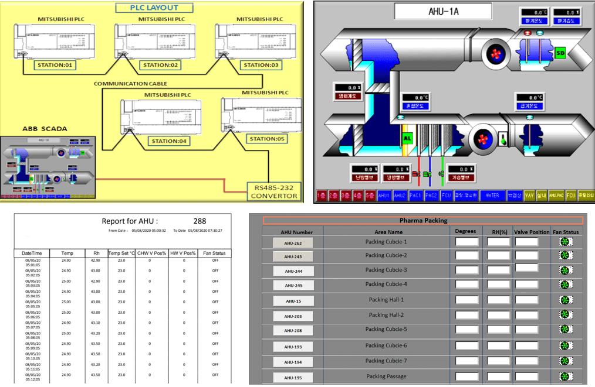This screenshot has width=595, height=387.
Task: Click the fan status icon for AHU-208
Action: 566,330
